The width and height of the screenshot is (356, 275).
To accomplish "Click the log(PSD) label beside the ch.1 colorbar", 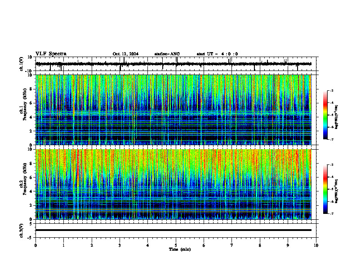I will click(337, 117).
